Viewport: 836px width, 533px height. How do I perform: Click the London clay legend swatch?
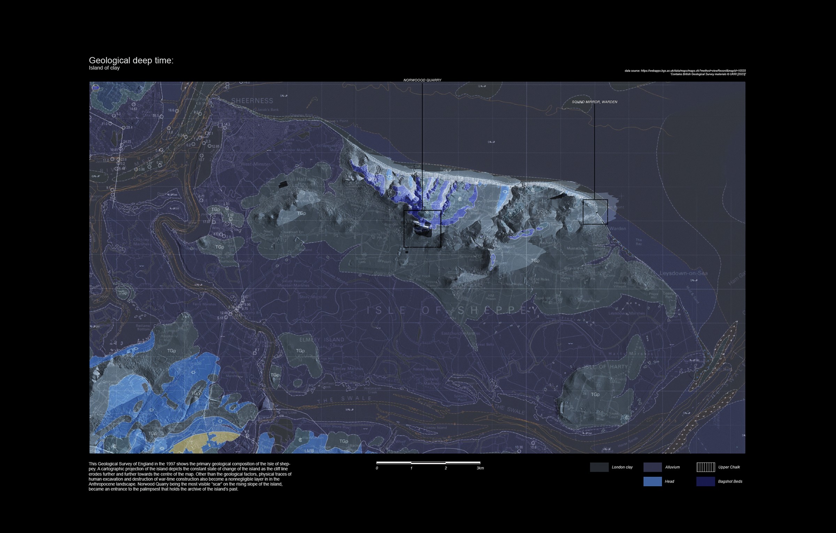point(599,467)
